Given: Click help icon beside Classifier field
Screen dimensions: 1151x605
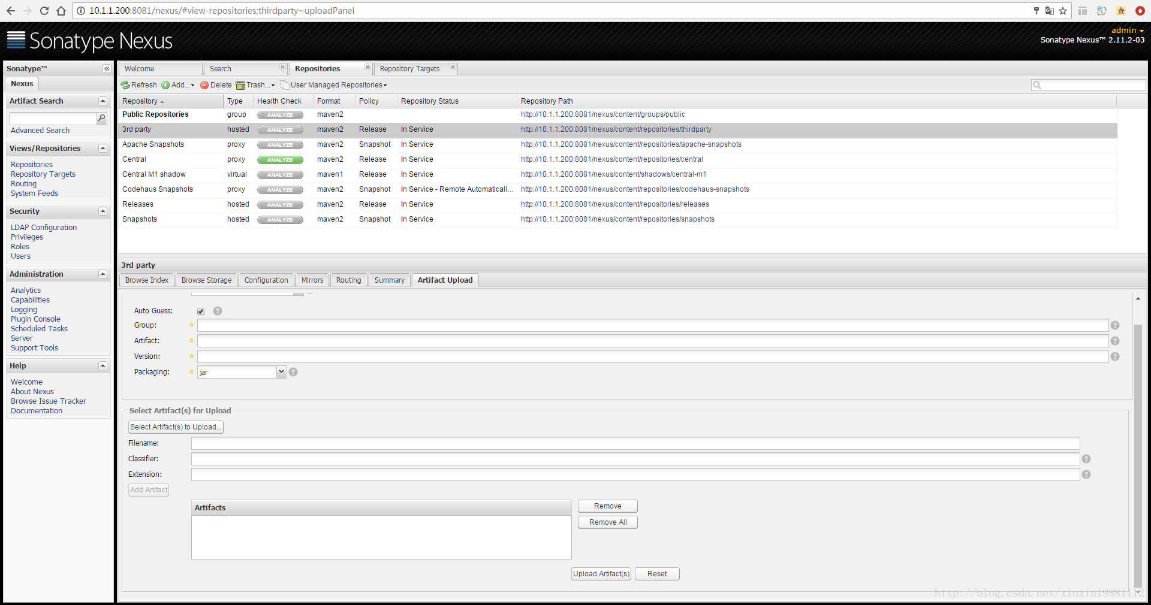Looking at the screenshot, I should point(1086,459).
